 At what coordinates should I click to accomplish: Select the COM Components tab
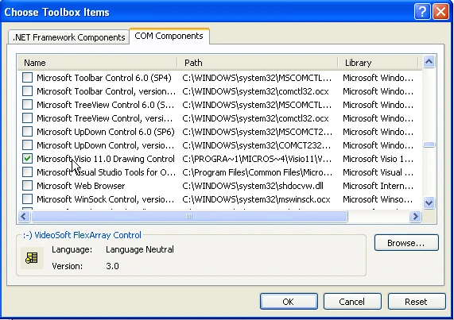pos(169,37)
